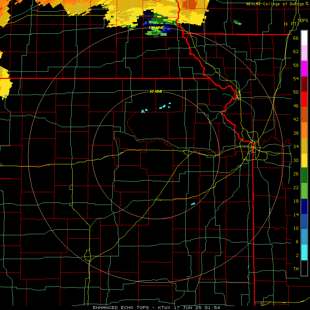Click the '50' legend value
The height and width of the screenshot is (310, 310).
point(296,92)
